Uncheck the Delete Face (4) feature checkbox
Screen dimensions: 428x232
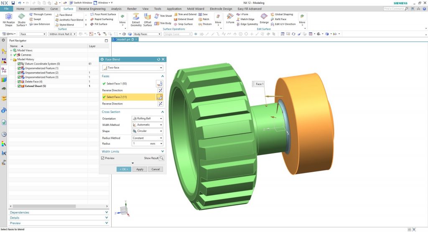pyautogui.click(x=19, y=82)
